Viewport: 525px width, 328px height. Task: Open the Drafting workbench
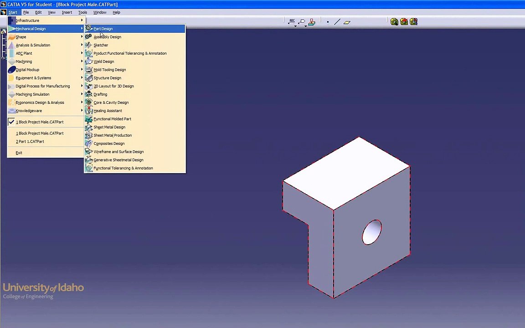(x=134, y=94)
